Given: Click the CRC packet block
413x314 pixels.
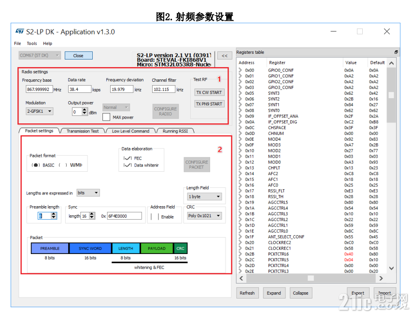Looking at the screenshot, I should click(x=181, y=248).
